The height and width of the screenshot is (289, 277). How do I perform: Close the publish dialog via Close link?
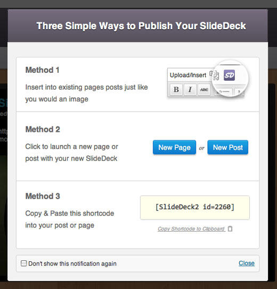[x=247, y=263]
